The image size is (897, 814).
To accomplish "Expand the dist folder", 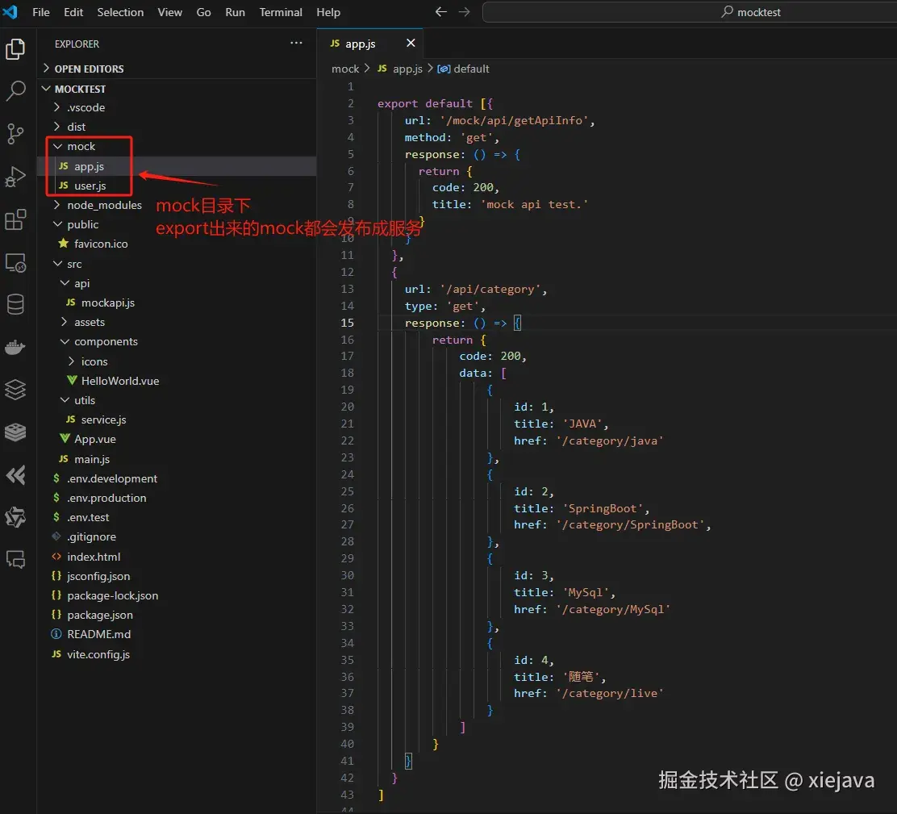I will pos(177,127).
